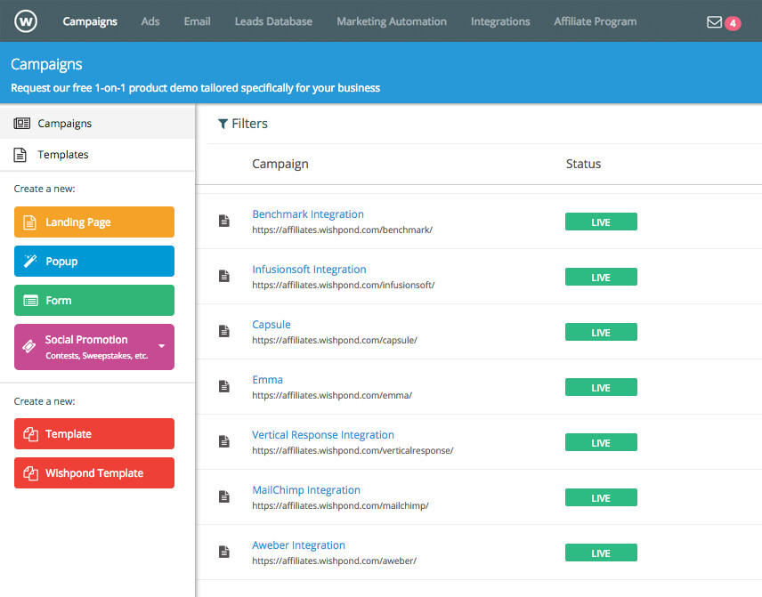Create a new Social Promotion
The image size is (762, 597).
[x=94, y=347]
